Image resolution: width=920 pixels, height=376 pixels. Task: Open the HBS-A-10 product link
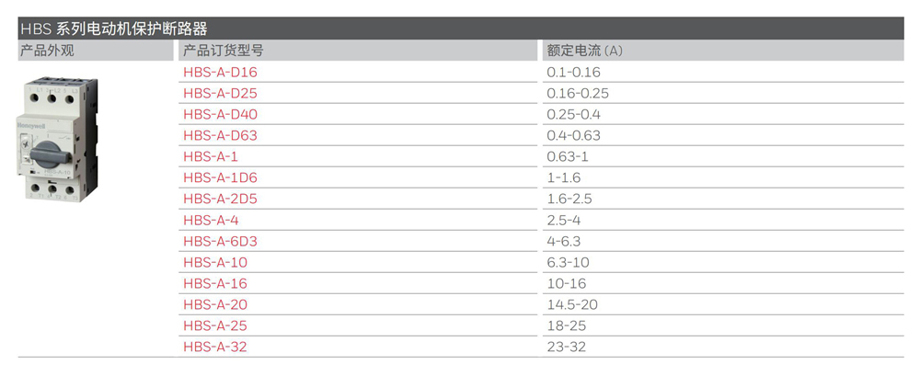215,262
